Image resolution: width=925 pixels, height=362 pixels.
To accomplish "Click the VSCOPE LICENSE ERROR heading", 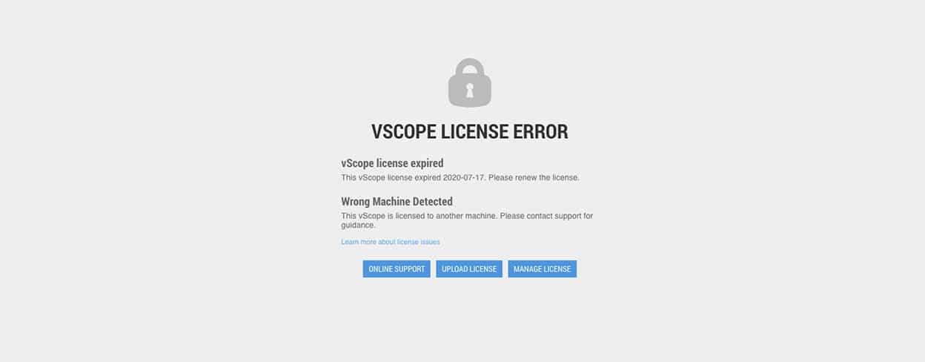I will pos(470,132).
